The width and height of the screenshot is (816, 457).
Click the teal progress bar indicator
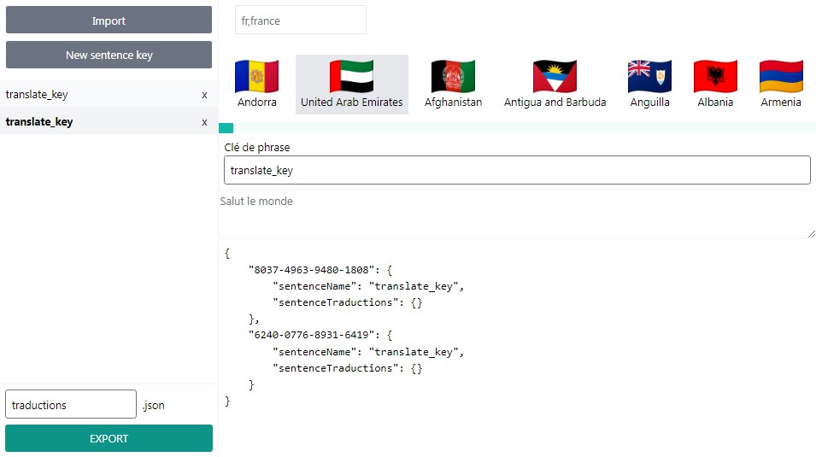(x=226, y=128)
